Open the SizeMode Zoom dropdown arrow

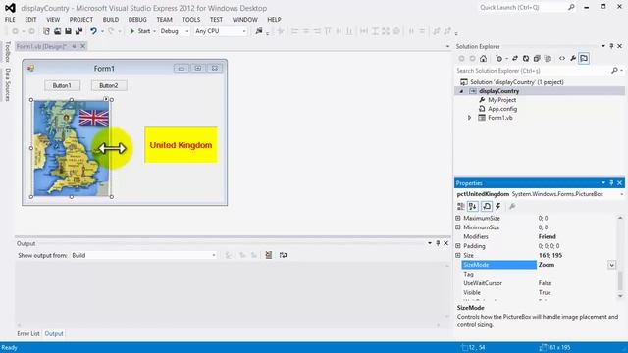[x=611, y=265]
